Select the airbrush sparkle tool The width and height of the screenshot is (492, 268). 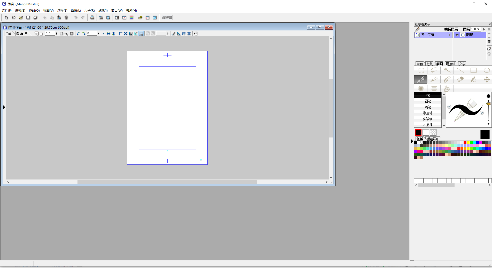coord(447,79)
